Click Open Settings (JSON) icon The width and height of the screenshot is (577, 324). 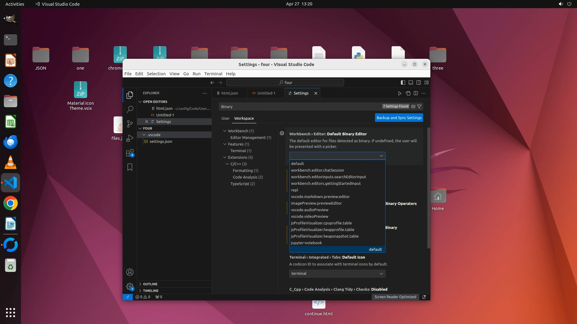pos(408,93)
